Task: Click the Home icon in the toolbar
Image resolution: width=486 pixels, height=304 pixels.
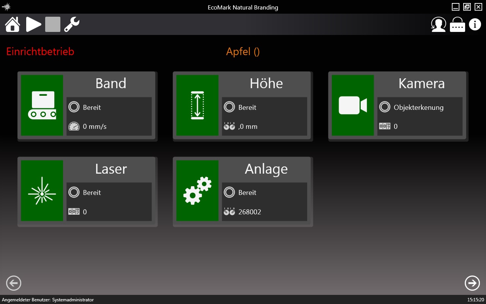Action: click(x=13, y=24)
